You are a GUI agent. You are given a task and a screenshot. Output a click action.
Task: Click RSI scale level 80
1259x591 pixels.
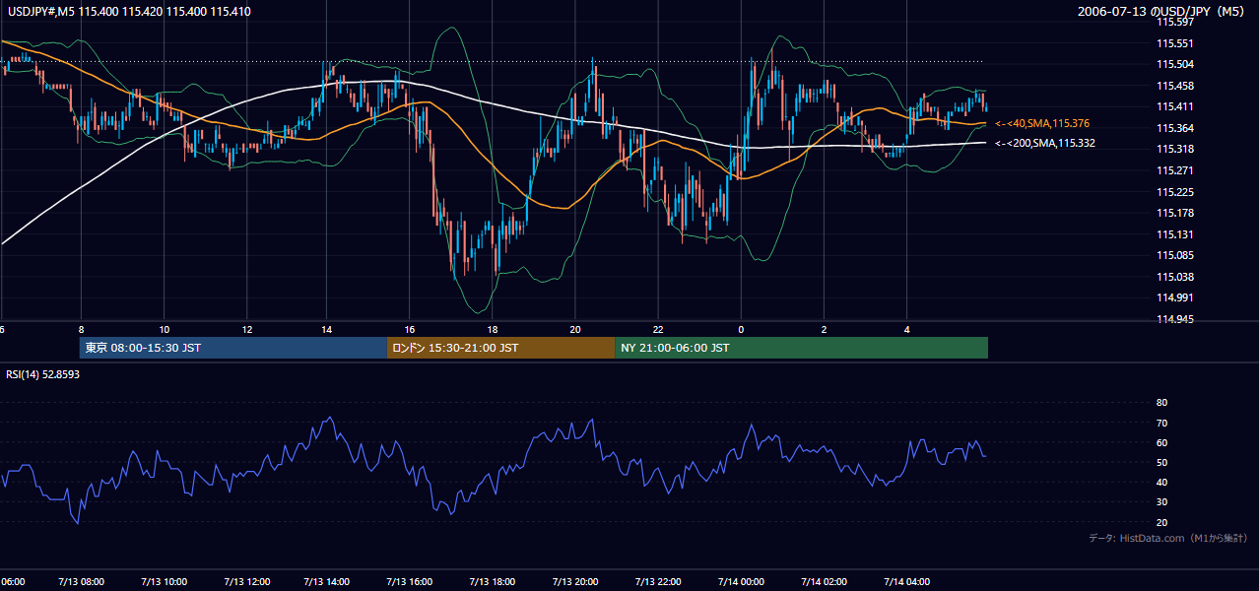point(1161,403)
